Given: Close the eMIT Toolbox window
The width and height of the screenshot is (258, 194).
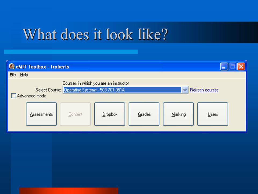Looking at the screenshot, I should pos(241,67).
